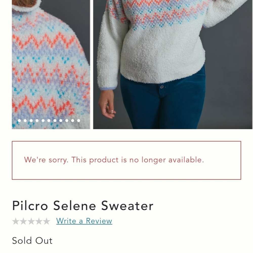The image size is (253, 253).
Task: Switch to the fourth image dot
Action: pyautogui.click(x=37, y=121)
